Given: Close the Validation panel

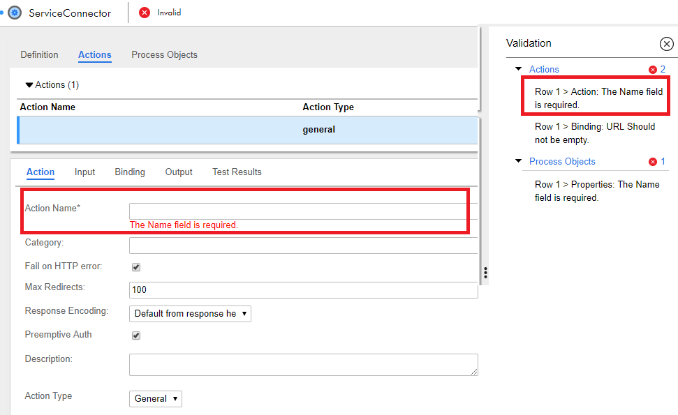Looking at the screenshot, I should tap(666, 44).
